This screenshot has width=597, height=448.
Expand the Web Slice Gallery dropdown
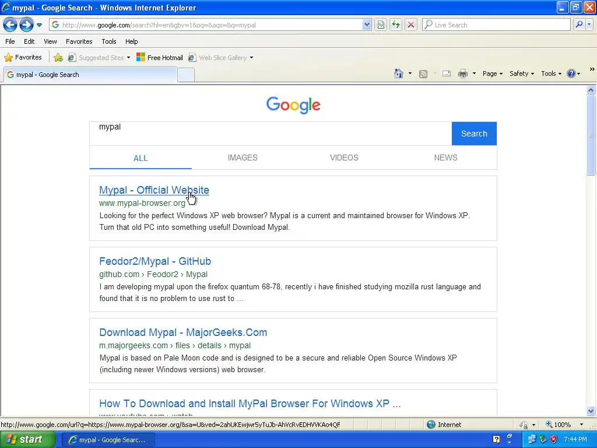252,58
